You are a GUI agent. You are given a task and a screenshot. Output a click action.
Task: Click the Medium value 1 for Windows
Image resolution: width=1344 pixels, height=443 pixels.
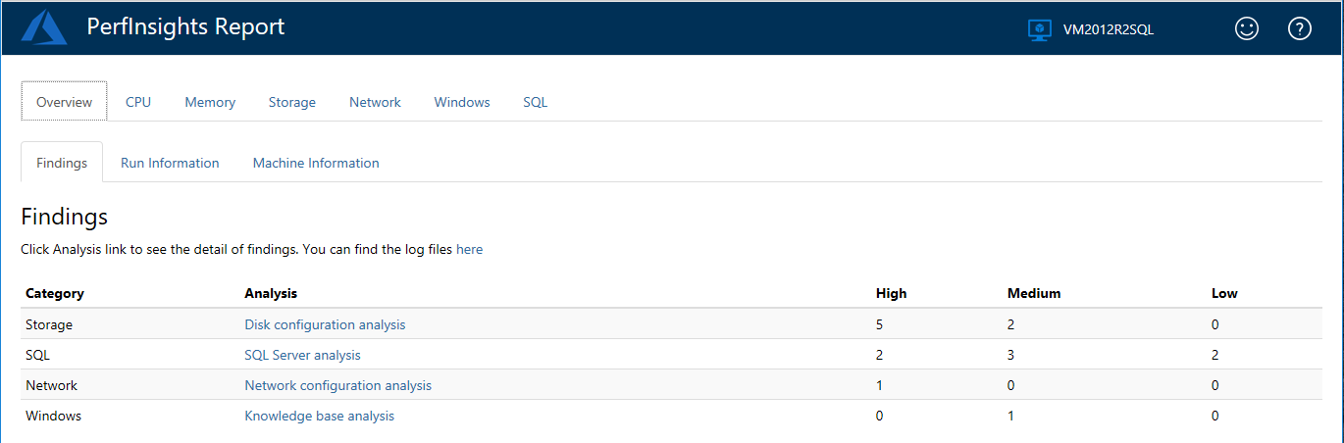pos(1011,416)
